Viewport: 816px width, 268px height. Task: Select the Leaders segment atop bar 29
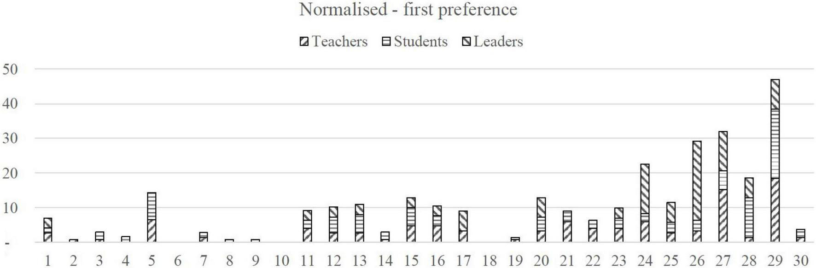click(775, 94)
